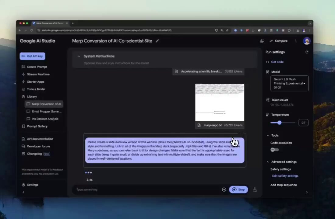The width and height of the screenshot is (335, 219).
Task: Click the browser address bar URL
Action: (x=106, y=30)
